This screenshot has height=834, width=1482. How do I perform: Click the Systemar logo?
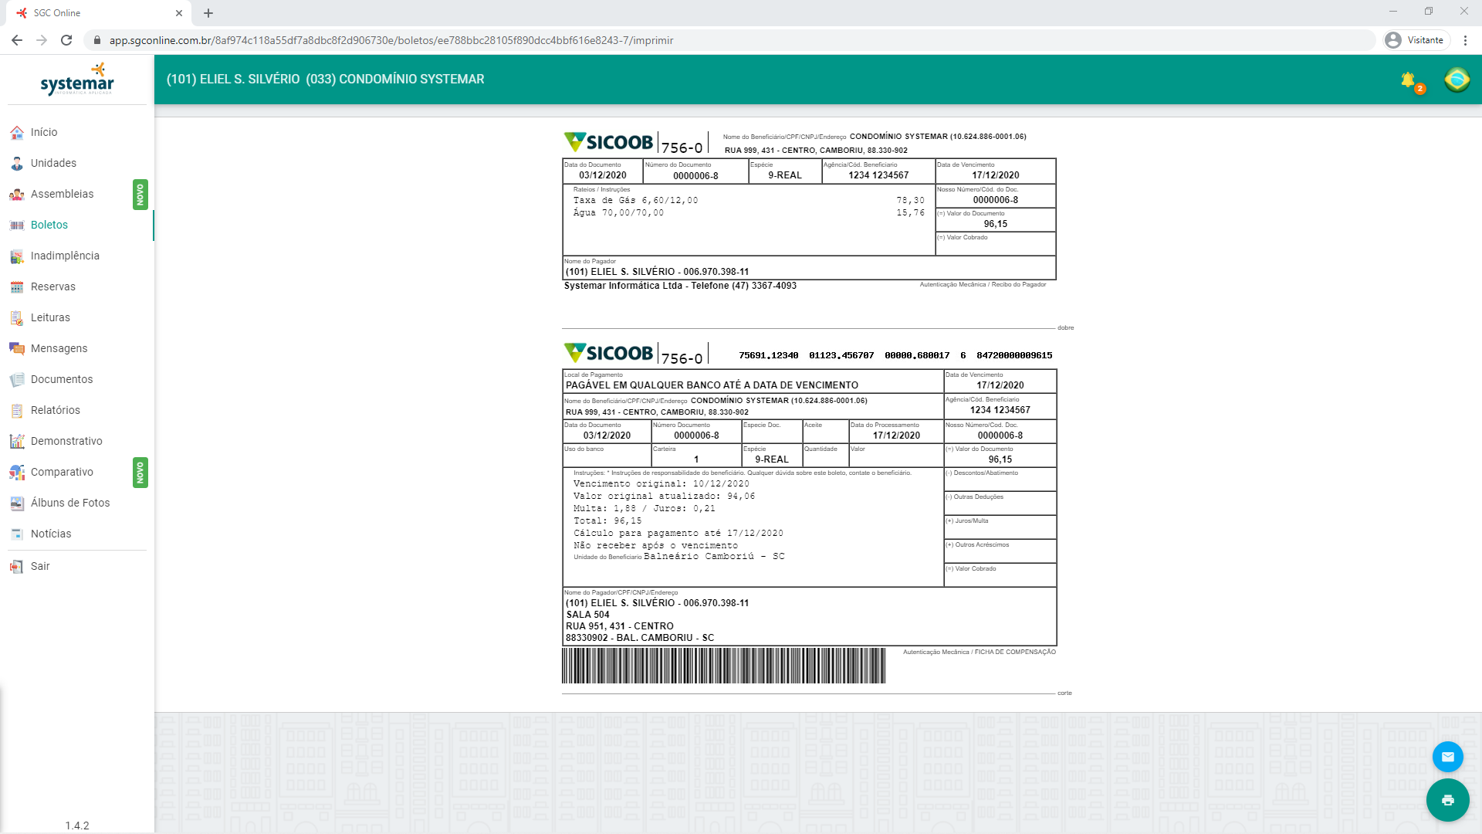coord(77,80)
